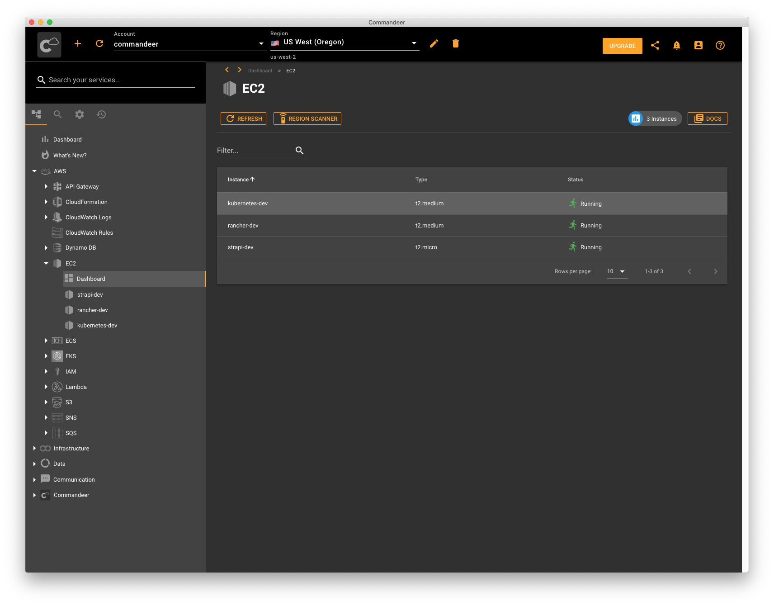Open What's New? in sidebar
The height and width of the screenshot is (606, 774).
(x=70, y=155)
